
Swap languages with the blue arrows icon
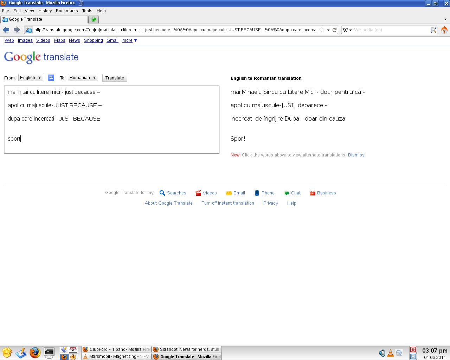[51, 78]
